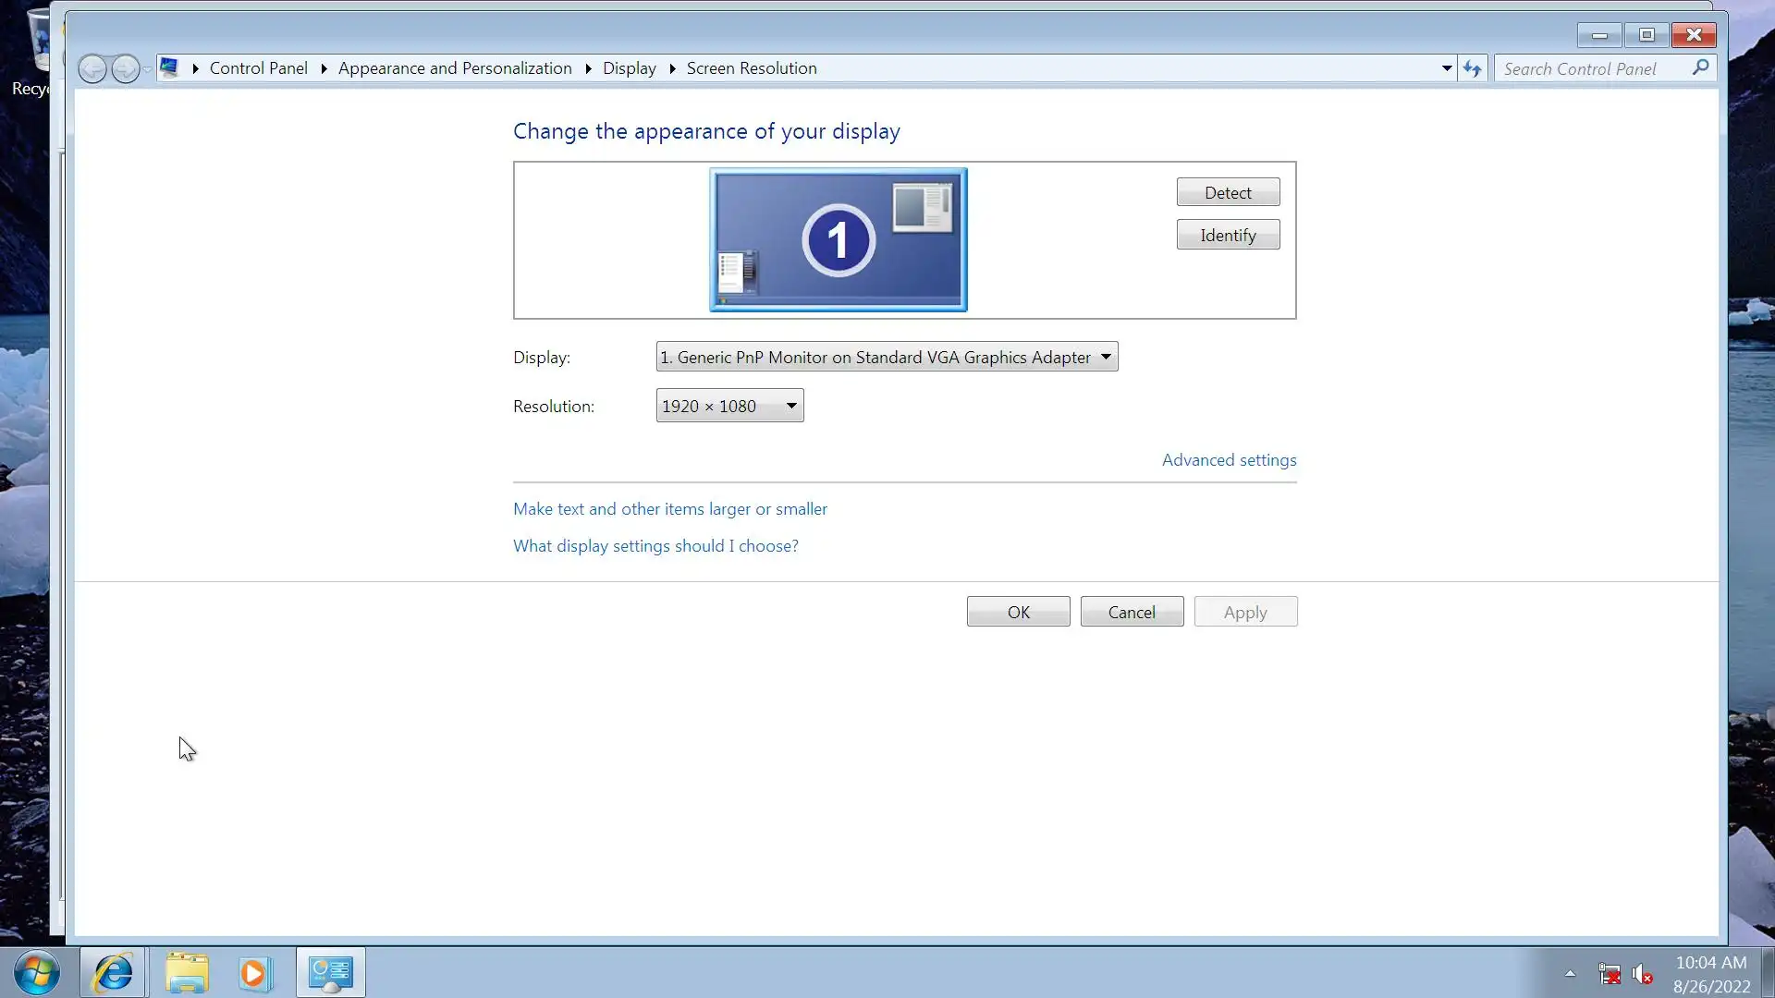Click the Control Panel taskbar icon
Viewport: 1775px width, 998px height.
click(330, 972)
